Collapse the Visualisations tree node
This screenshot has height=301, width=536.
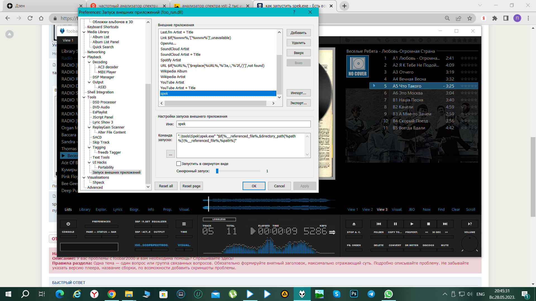tap(84, 178)
